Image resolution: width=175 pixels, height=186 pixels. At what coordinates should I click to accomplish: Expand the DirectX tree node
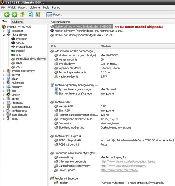click(x=4, y=95)
